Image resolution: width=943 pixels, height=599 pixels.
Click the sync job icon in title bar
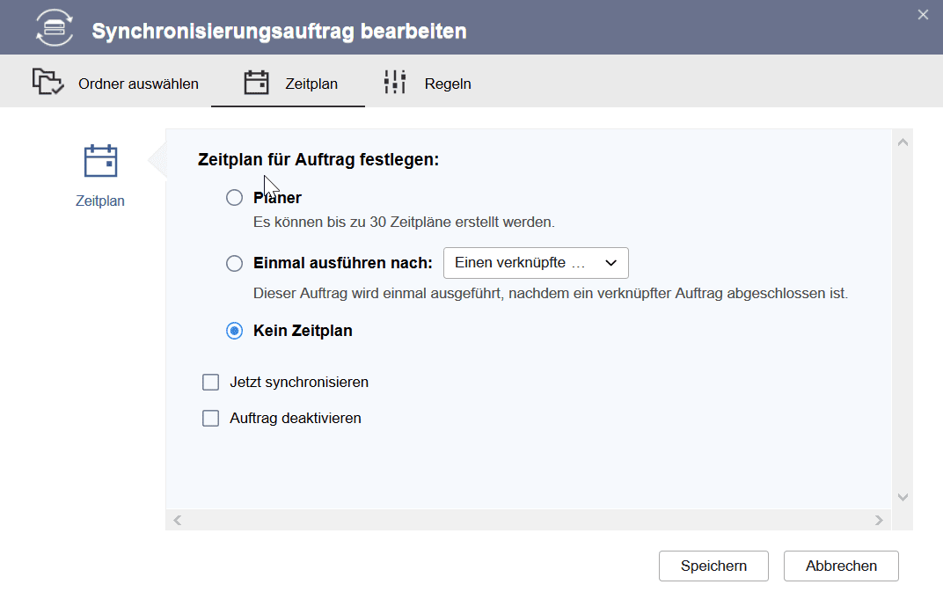[x=55, y=27]
